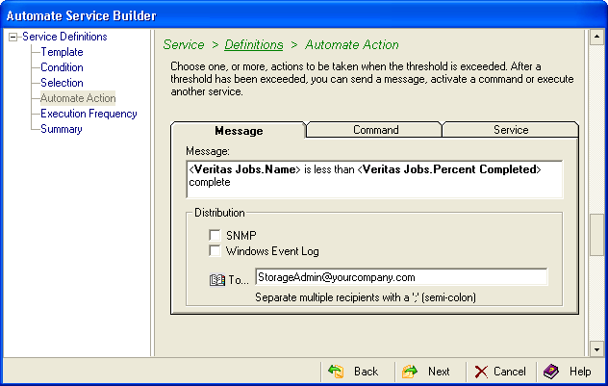The height and width of the screenshot is (386, 608).
Task: Click the Back button label
Action: click(366, 372)
